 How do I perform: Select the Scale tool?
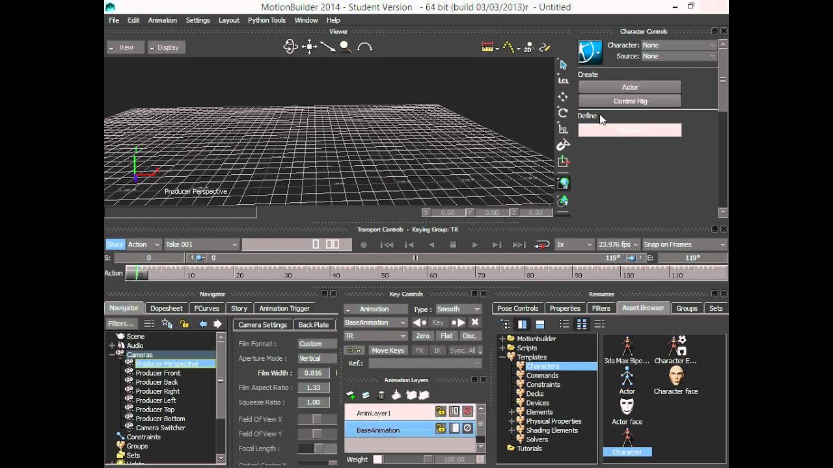pos(563,129)
